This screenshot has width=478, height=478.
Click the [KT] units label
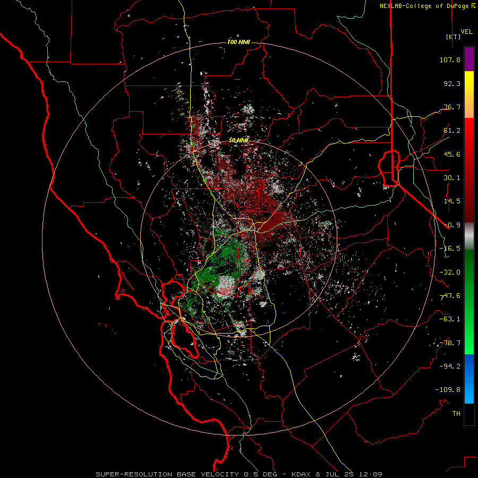pos(453,37)
